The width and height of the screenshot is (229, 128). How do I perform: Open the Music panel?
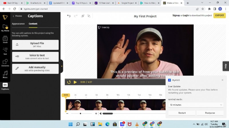[5, 75]
